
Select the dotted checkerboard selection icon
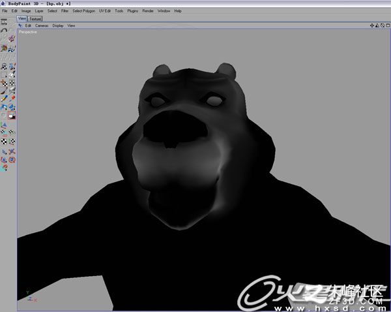tap(12, 83)
